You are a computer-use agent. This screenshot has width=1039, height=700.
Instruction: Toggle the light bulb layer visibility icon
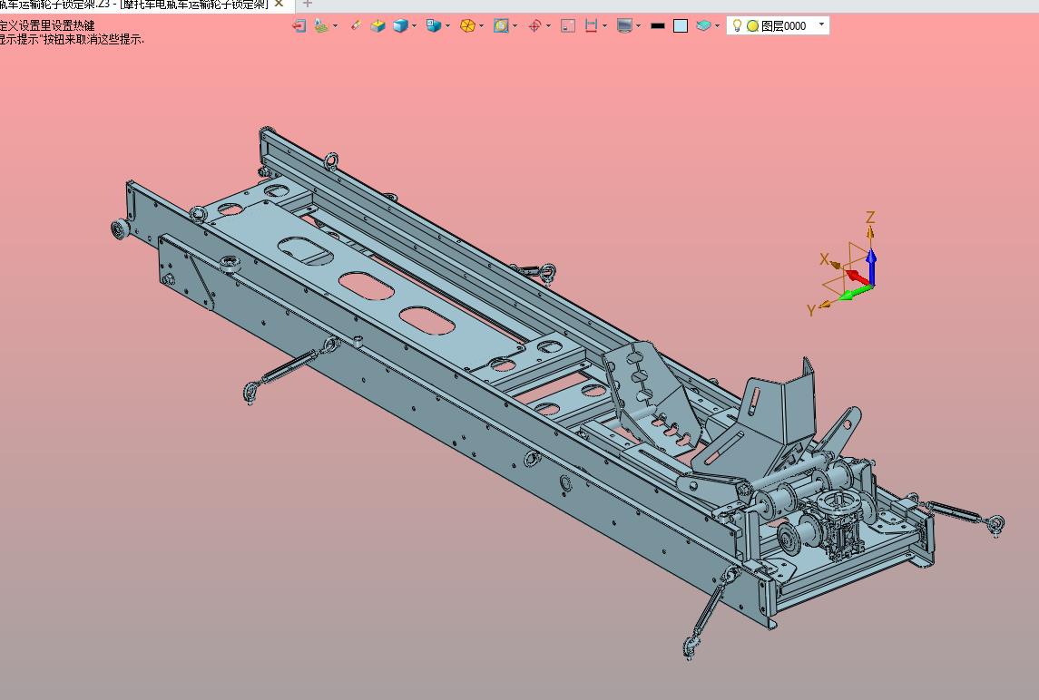[737, 25]
